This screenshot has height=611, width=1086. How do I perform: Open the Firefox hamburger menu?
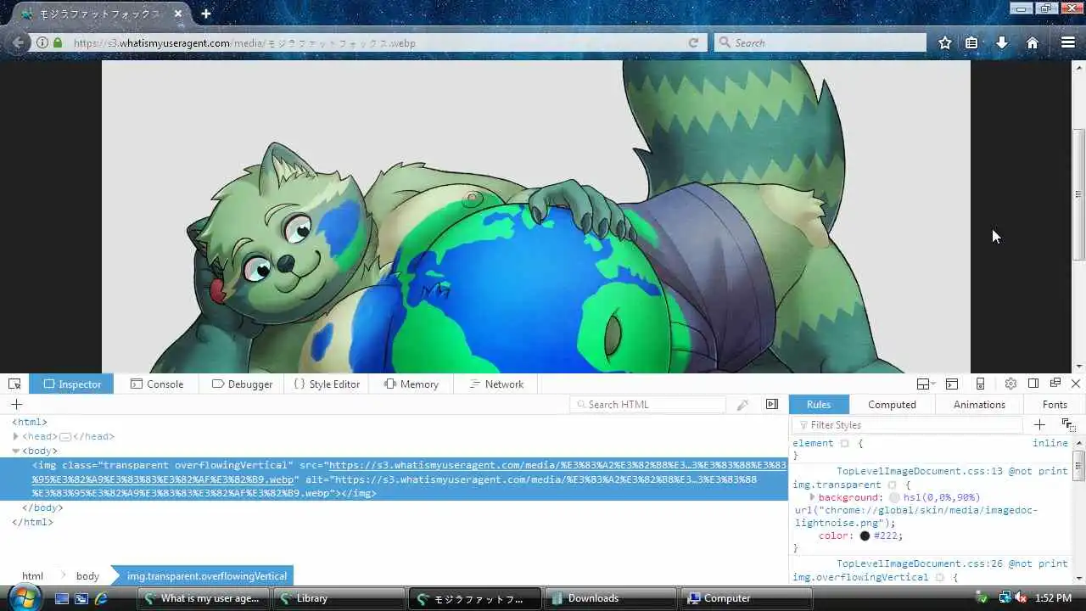(1068, 42)
